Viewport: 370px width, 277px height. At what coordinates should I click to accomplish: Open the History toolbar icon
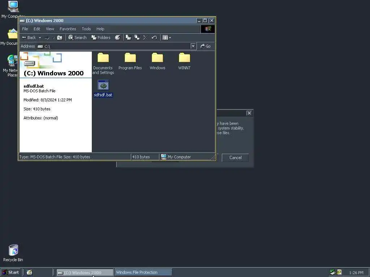[x=117, y=38]
